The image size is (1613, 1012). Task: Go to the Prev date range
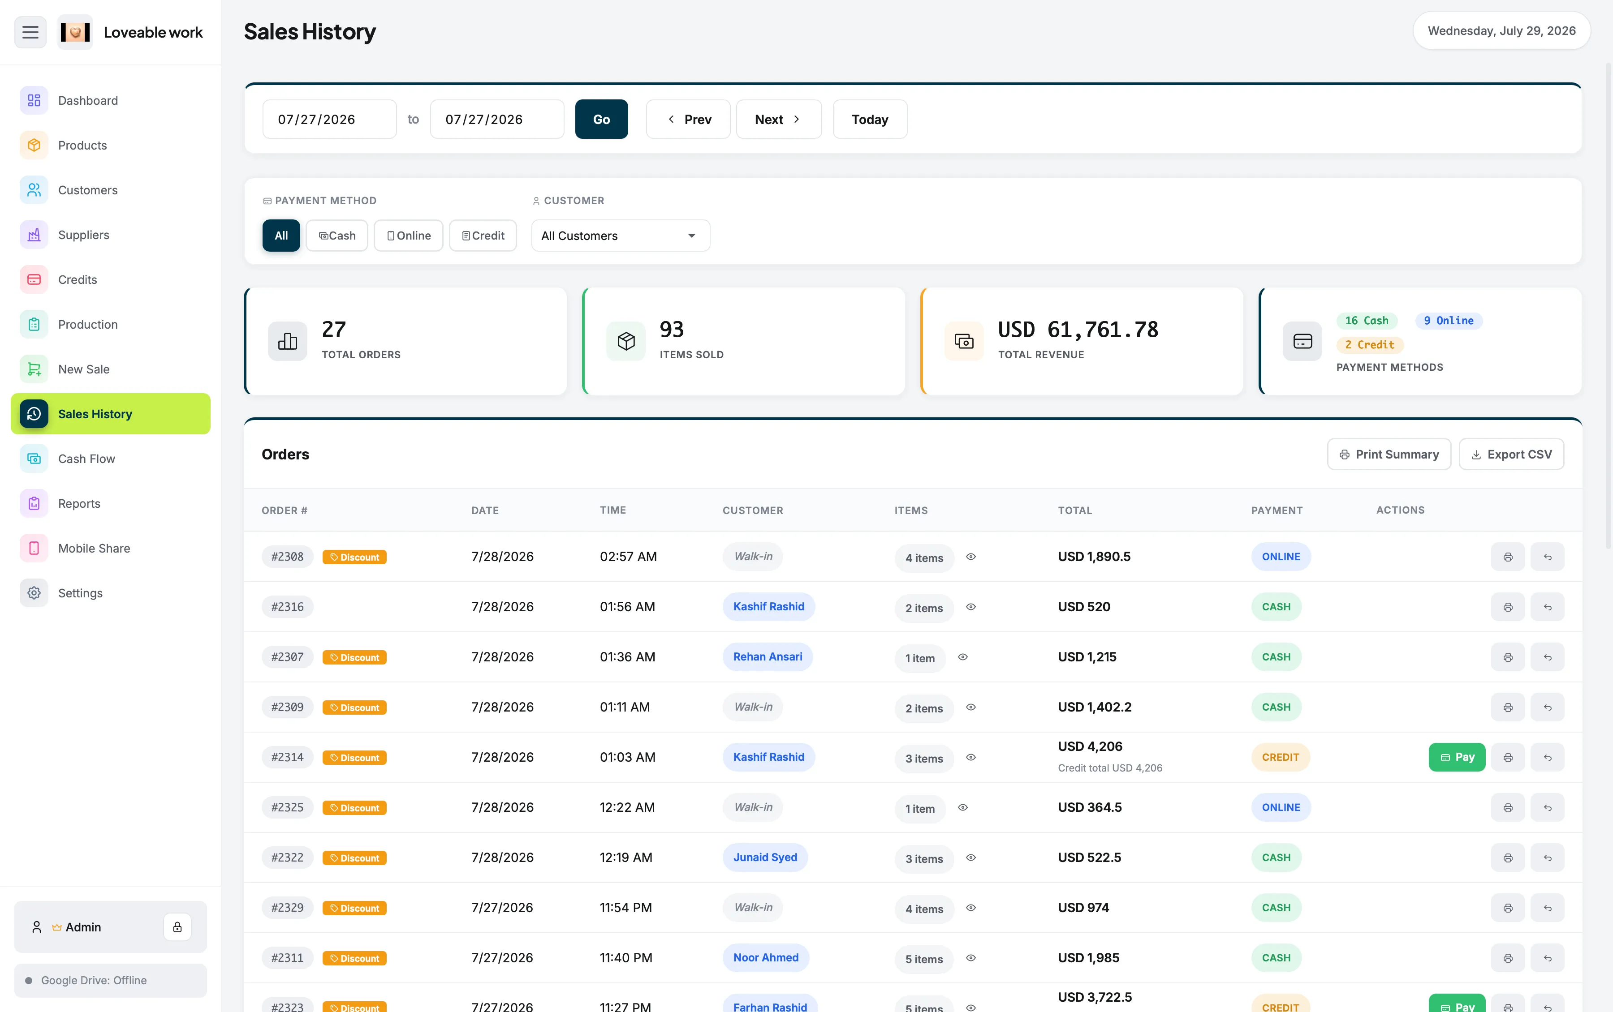[688, 119]
